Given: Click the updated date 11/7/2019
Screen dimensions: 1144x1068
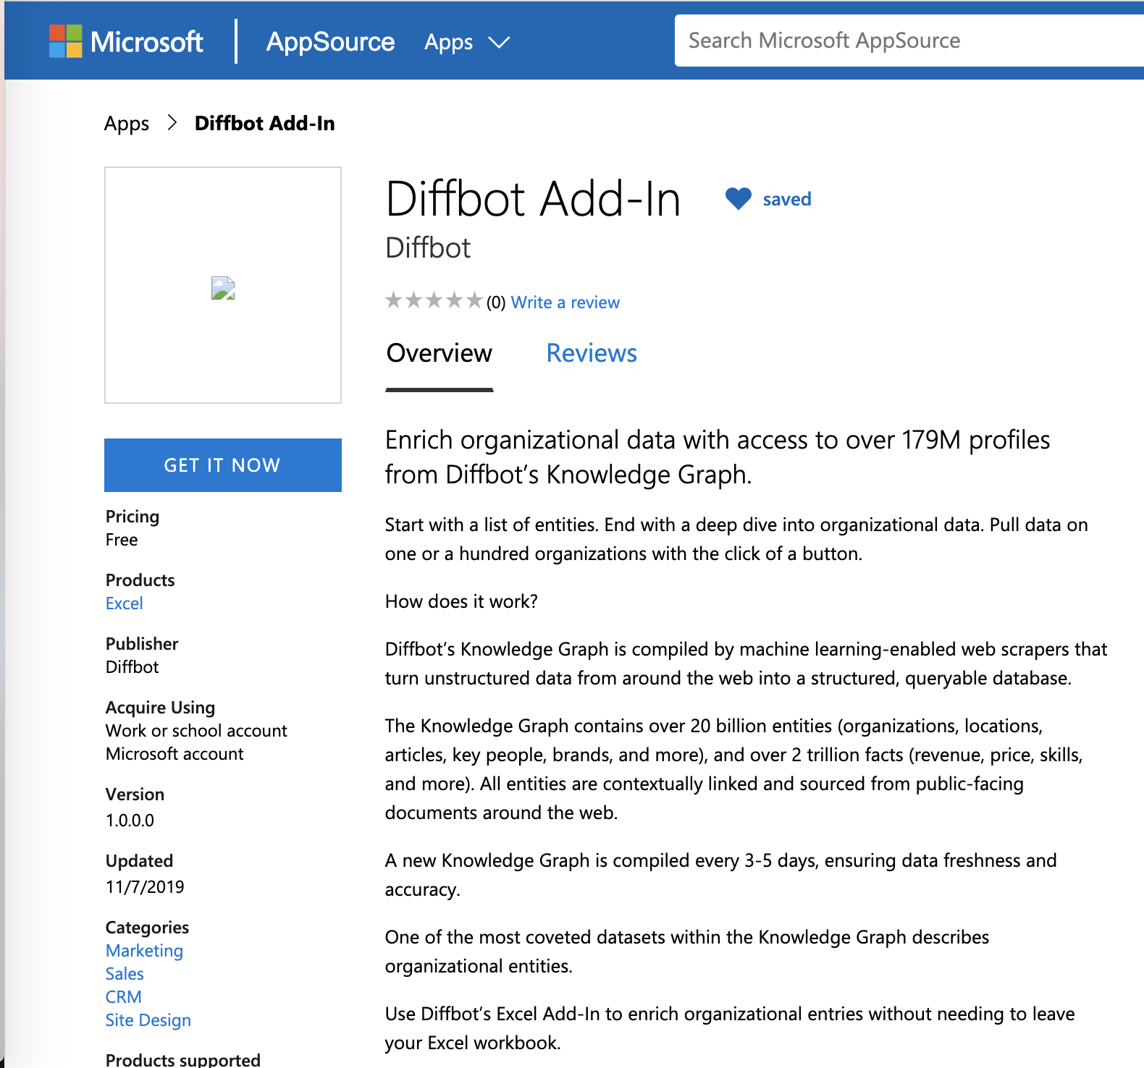Looking at the screenshot, I should coord(145,887).
